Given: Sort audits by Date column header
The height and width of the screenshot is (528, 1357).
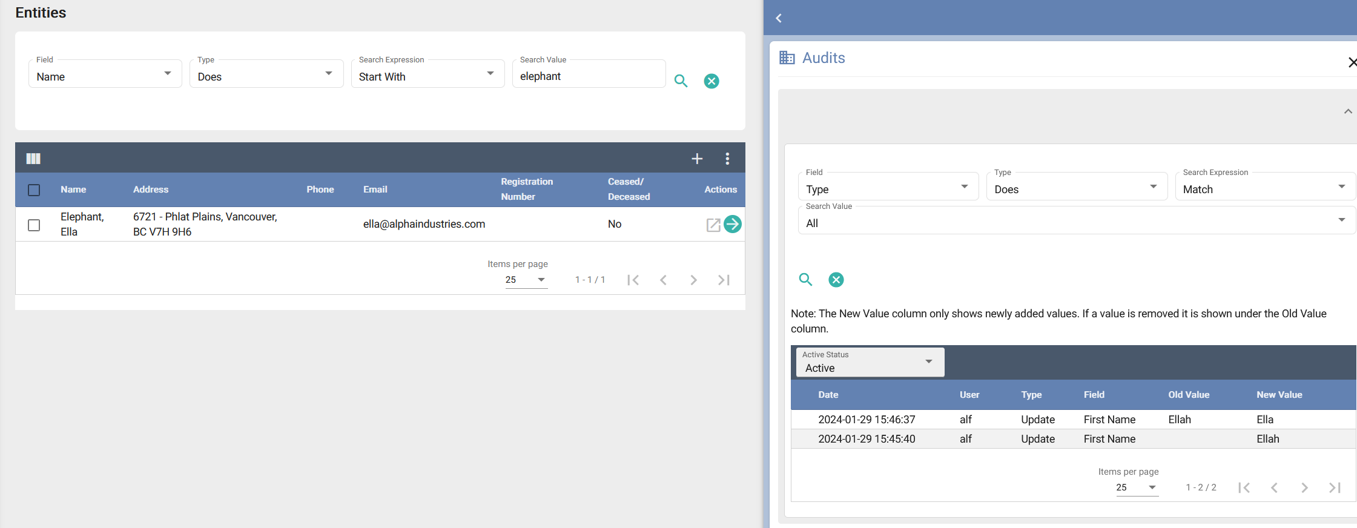Looking at the screenshot, I should 828,395.
